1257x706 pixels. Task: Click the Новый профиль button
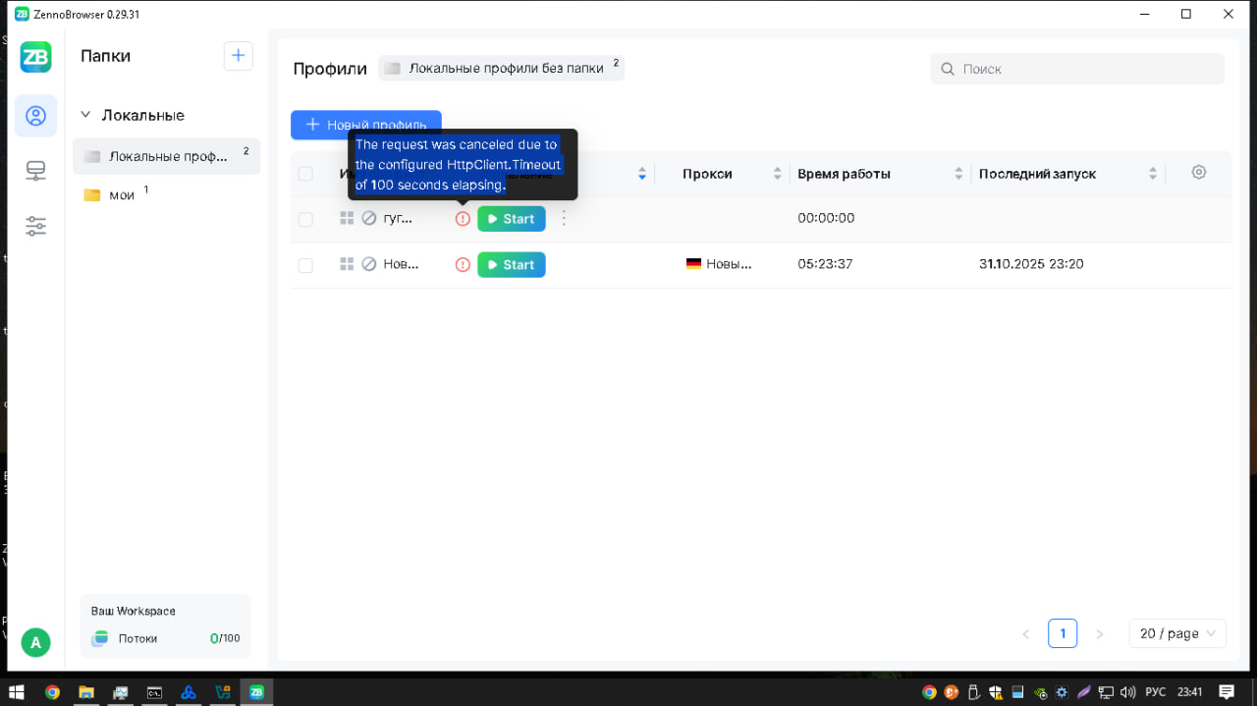point(365,125)
